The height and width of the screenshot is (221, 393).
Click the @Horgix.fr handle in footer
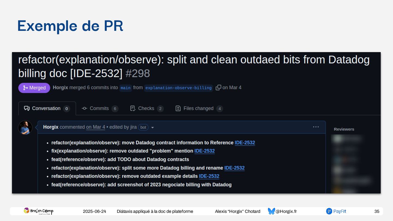pyautogui.click(x=286, y=211)
